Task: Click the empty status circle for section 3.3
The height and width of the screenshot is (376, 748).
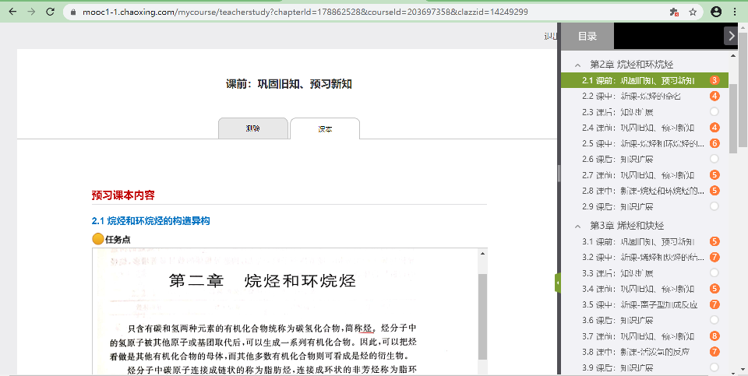Action: (714, 273)
